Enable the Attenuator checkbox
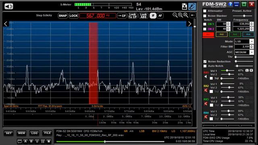The height and width of the screenshot is (145, 258). point(205,11)
